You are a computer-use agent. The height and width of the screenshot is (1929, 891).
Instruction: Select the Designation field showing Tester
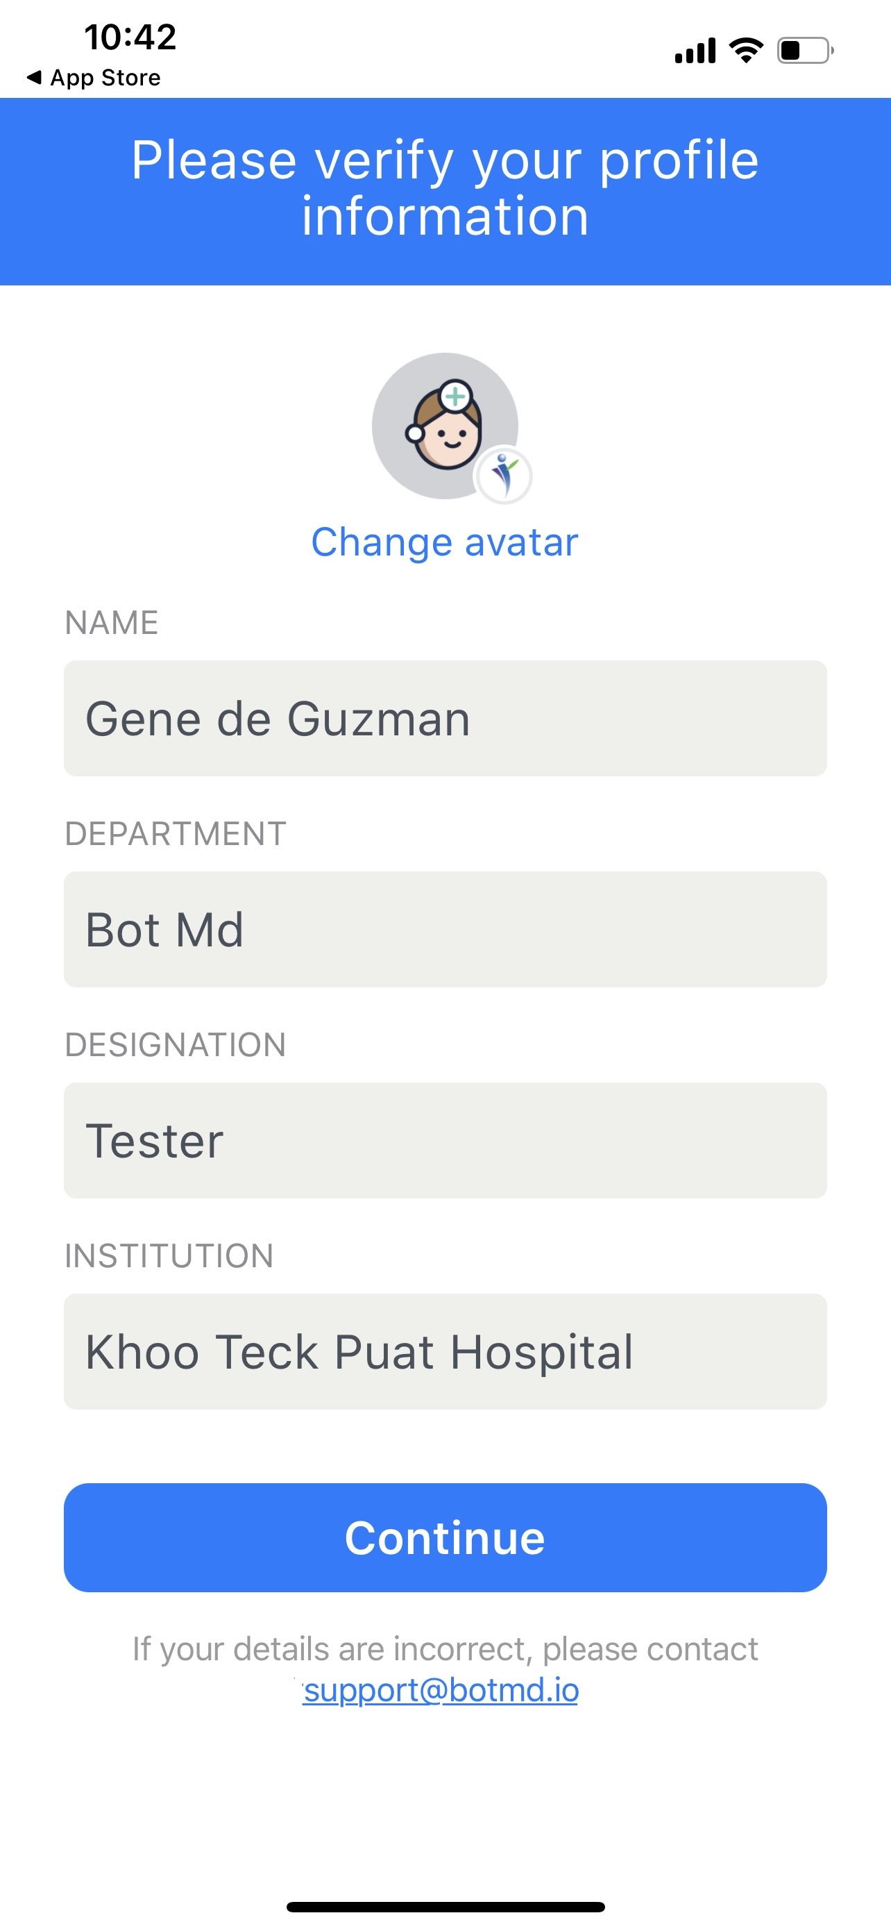[445, 1140]
